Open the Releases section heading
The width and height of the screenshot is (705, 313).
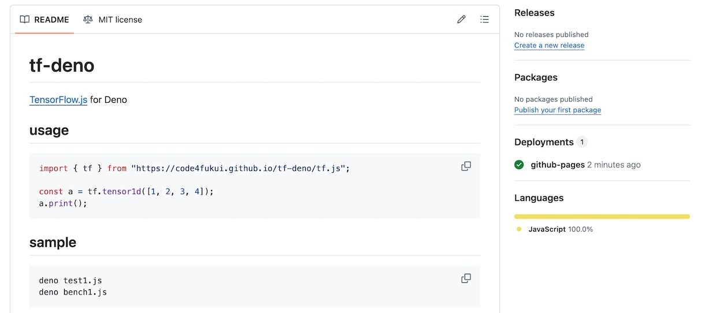pos(534,13)
